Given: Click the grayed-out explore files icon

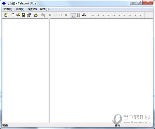Looking at the screenshot, I should (x=43, y=15).
